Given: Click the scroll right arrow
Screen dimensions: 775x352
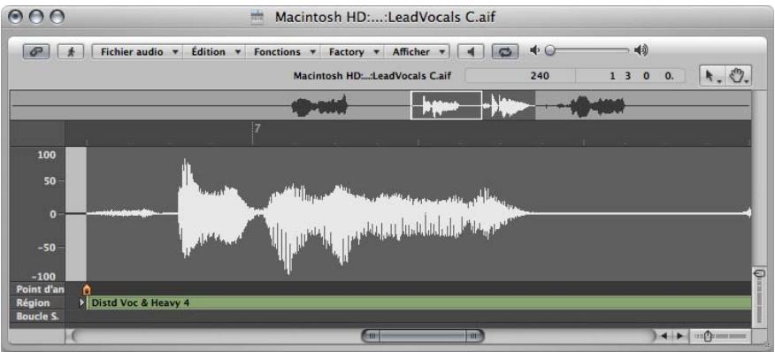Looking at the screenshot, I should click(679, 336).
